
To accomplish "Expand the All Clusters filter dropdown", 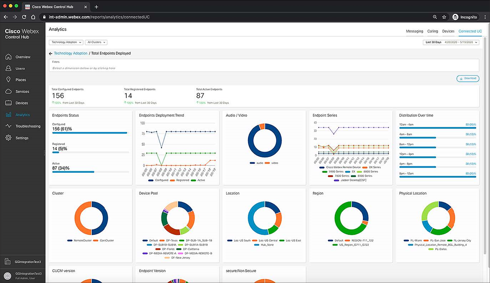I will pos(96,42).
